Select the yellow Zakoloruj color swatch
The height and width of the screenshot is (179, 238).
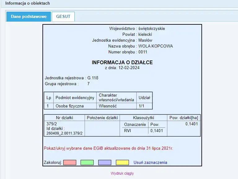[x=122, y=162]
